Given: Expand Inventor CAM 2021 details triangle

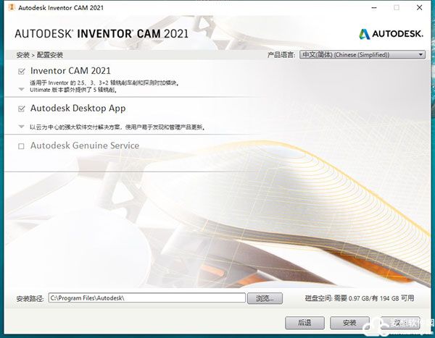Looking at the screenshot, I should click(x=21, y=90).
